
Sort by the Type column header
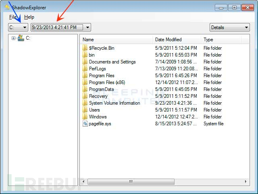click(221, 40)
